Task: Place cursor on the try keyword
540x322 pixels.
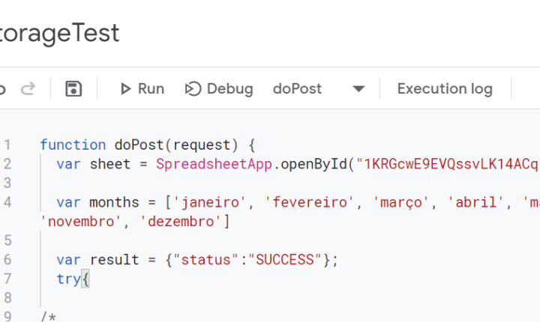Action: 69,279
